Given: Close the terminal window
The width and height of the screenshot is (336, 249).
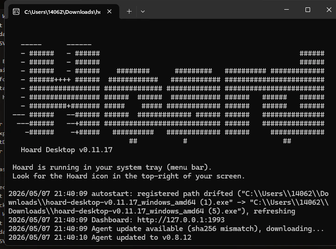Looking at the screenshot, I should coord(329,10).
